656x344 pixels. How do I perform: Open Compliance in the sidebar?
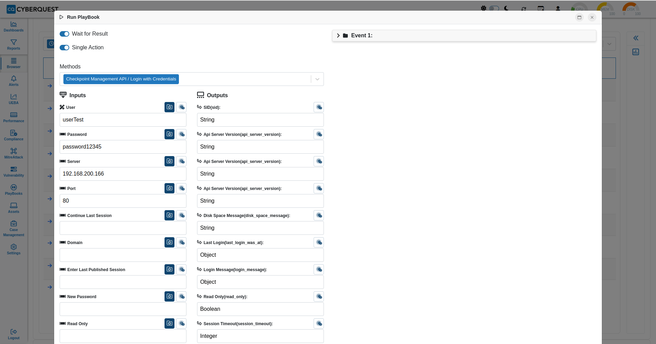14,136
